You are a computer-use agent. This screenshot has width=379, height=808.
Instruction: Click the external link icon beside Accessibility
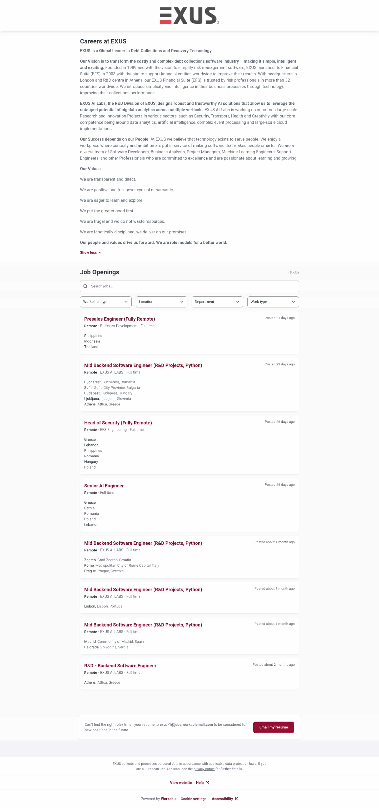(x=237, y=798)
